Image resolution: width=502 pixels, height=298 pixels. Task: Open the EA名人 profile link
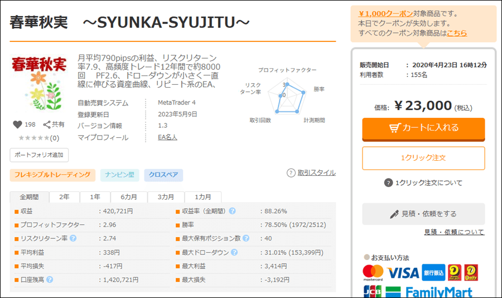(167, 137)
